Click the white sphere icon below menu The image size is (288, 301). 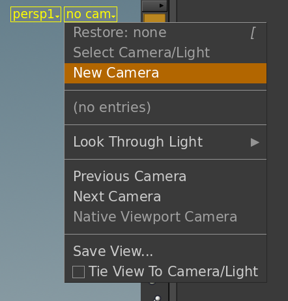click(158, 298)
